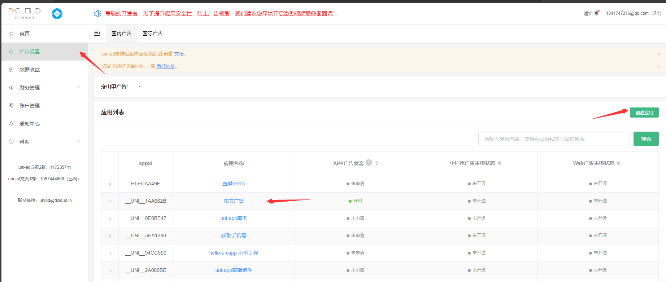This screenshot has width=666, height=282.
Task: Follow the 前往认证 link
Action: click(166, 66)
